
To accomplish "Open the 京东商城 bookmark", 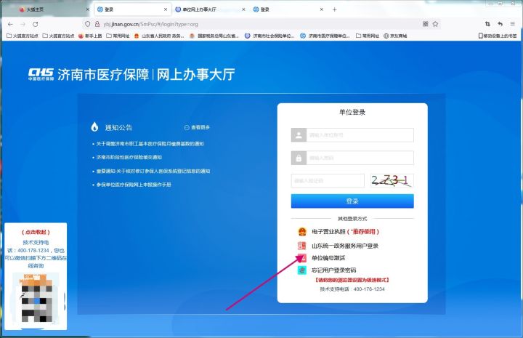I will tap(395, 36).
